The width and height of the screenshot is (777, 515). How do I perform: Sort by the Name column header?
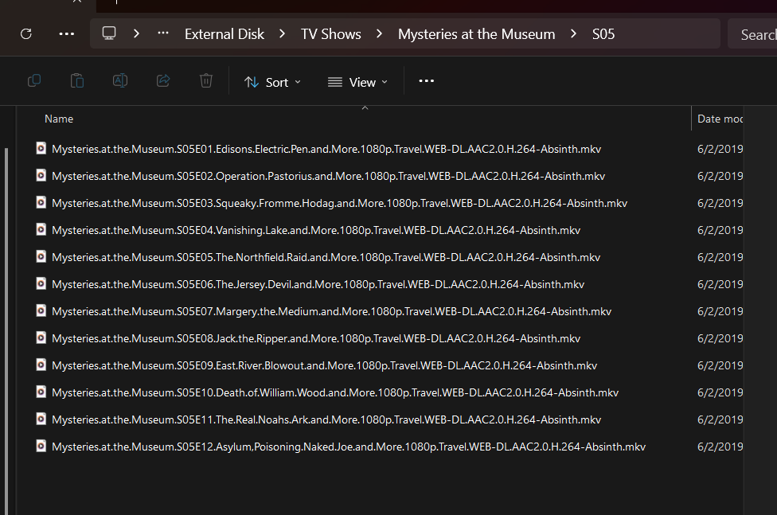coord(59,119)
